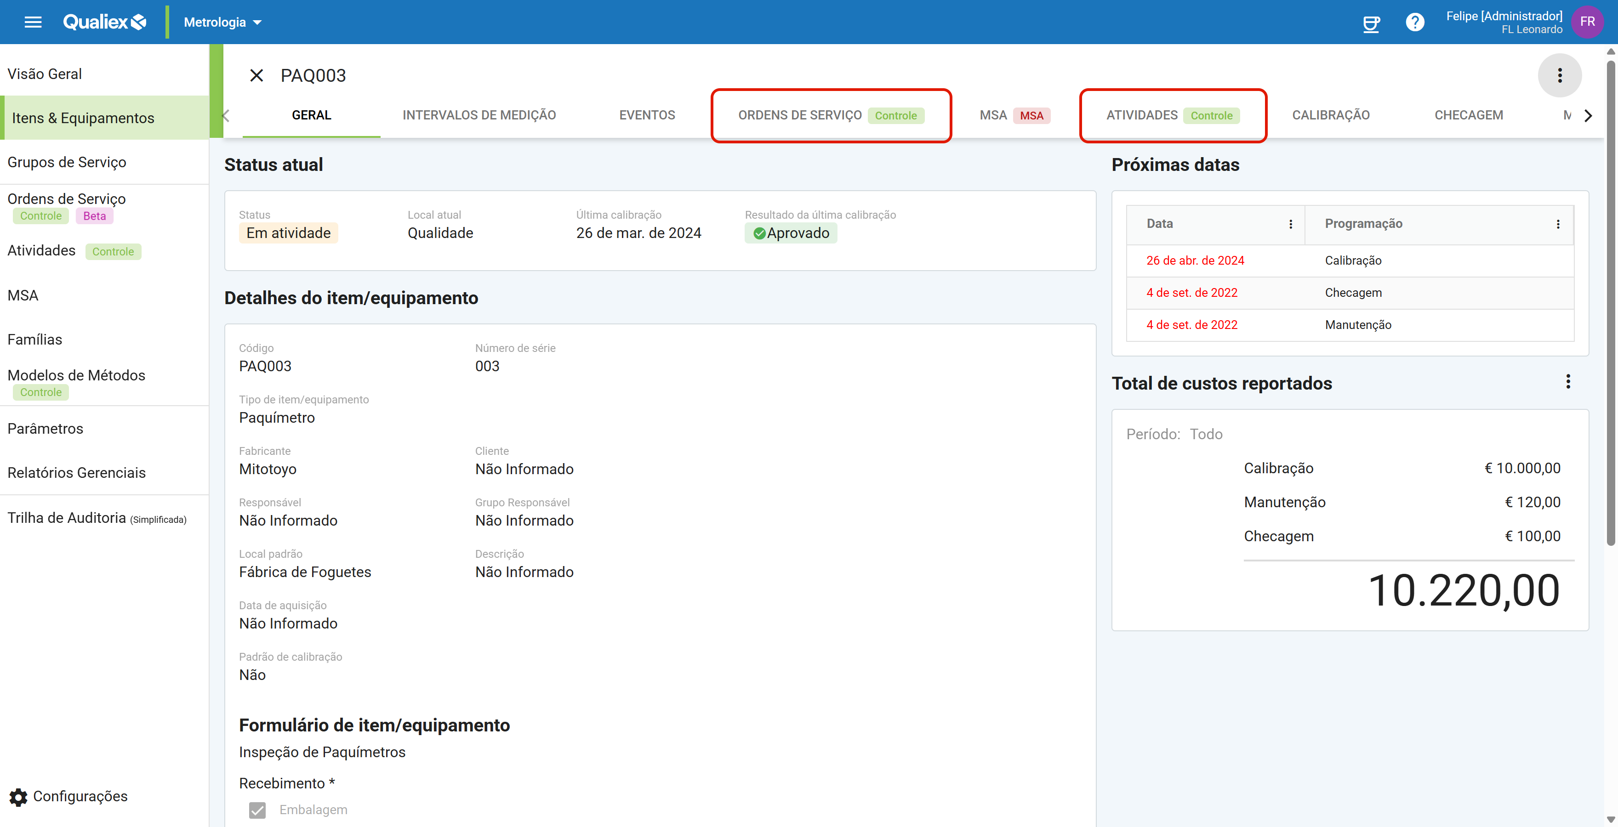Click the Fabricante Mitotoyo value

268,469
